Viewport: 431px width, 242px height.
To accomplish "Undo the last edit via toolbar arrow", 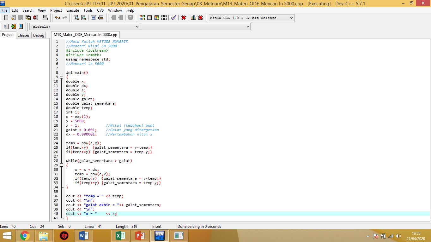I will pyautogui.click(x=57, y=18).
